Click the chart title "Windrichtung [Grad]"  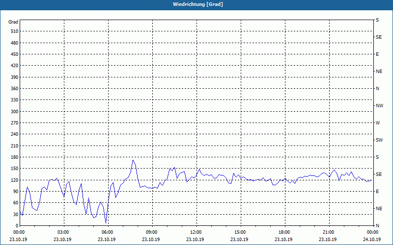point(198,4)
